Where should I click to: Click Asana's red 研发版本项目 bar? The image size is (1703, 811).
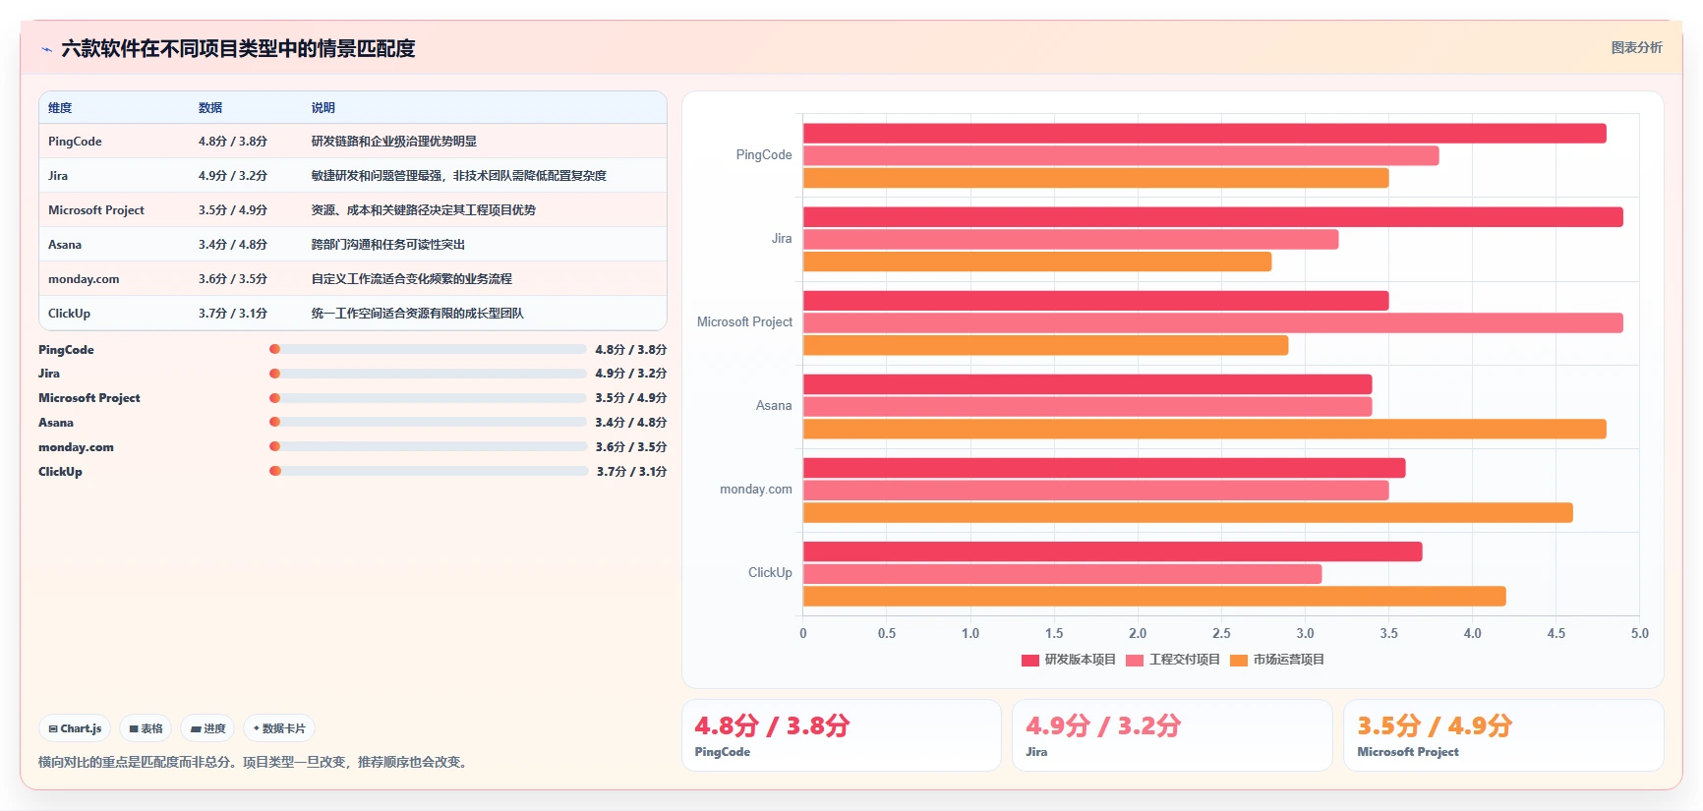(1087, 384)
